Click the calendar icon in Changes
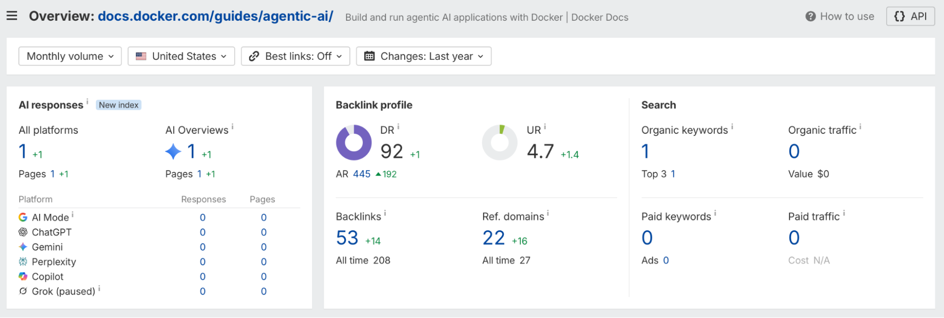 tap(369, 56)
